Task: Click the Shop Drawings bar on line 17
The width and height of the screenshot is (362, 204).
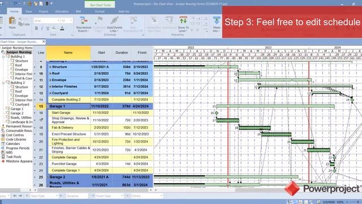Action: tap(227, 121)
